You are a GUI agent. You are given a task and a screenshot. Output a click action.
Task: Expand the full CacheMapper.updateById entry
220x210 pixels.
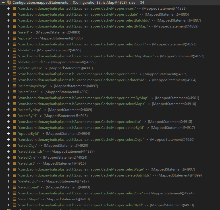tap(9, 80)
